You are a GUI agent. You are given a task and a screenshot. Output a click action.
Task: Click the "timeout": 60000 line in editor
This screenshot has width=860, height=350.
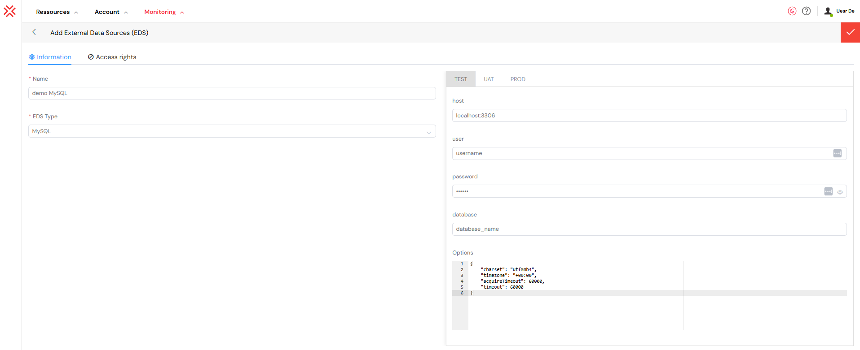502,287
